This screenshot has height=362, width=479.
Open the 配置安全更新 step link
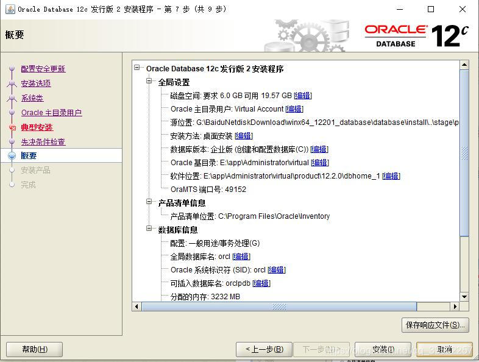point(43,69)
